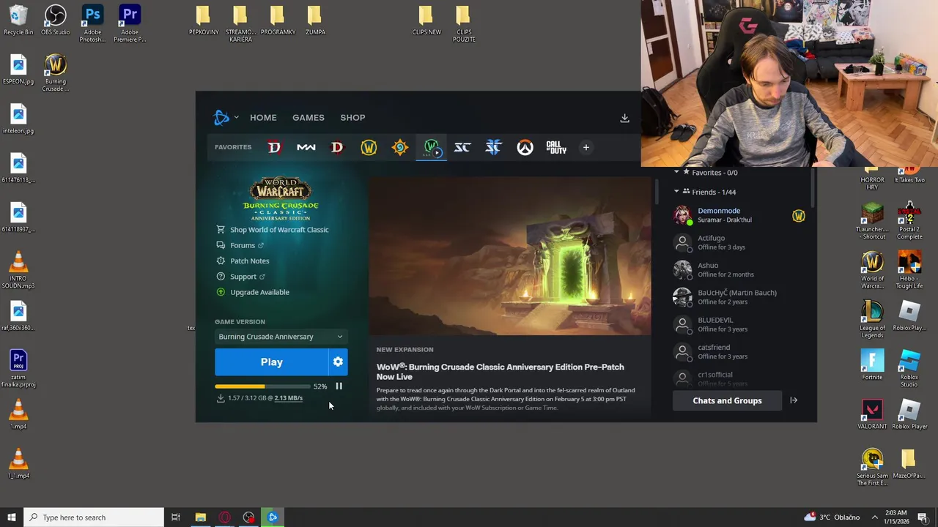Select the VALORANT desktop icon
This screenshot has width=938, height=527.
[x=872, y=415]
